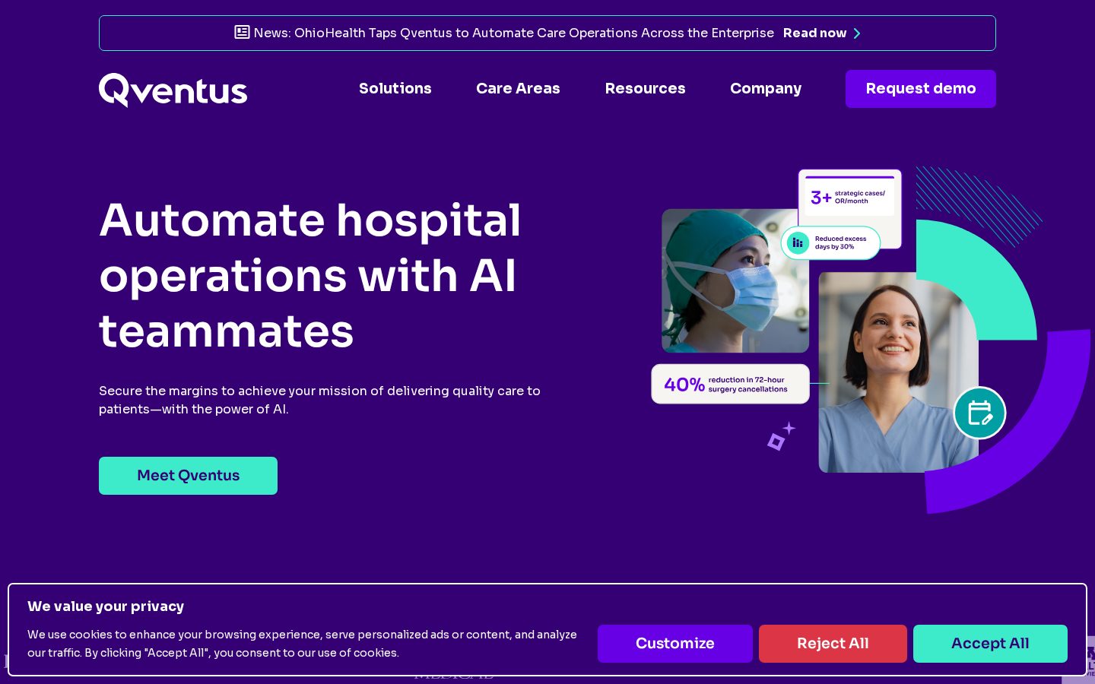Click the cookie consent description text

click(302, 644)
